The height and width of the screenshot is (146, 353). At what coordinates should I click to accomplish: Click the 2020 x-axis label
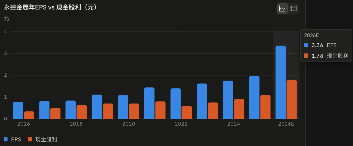coord(128,124)
